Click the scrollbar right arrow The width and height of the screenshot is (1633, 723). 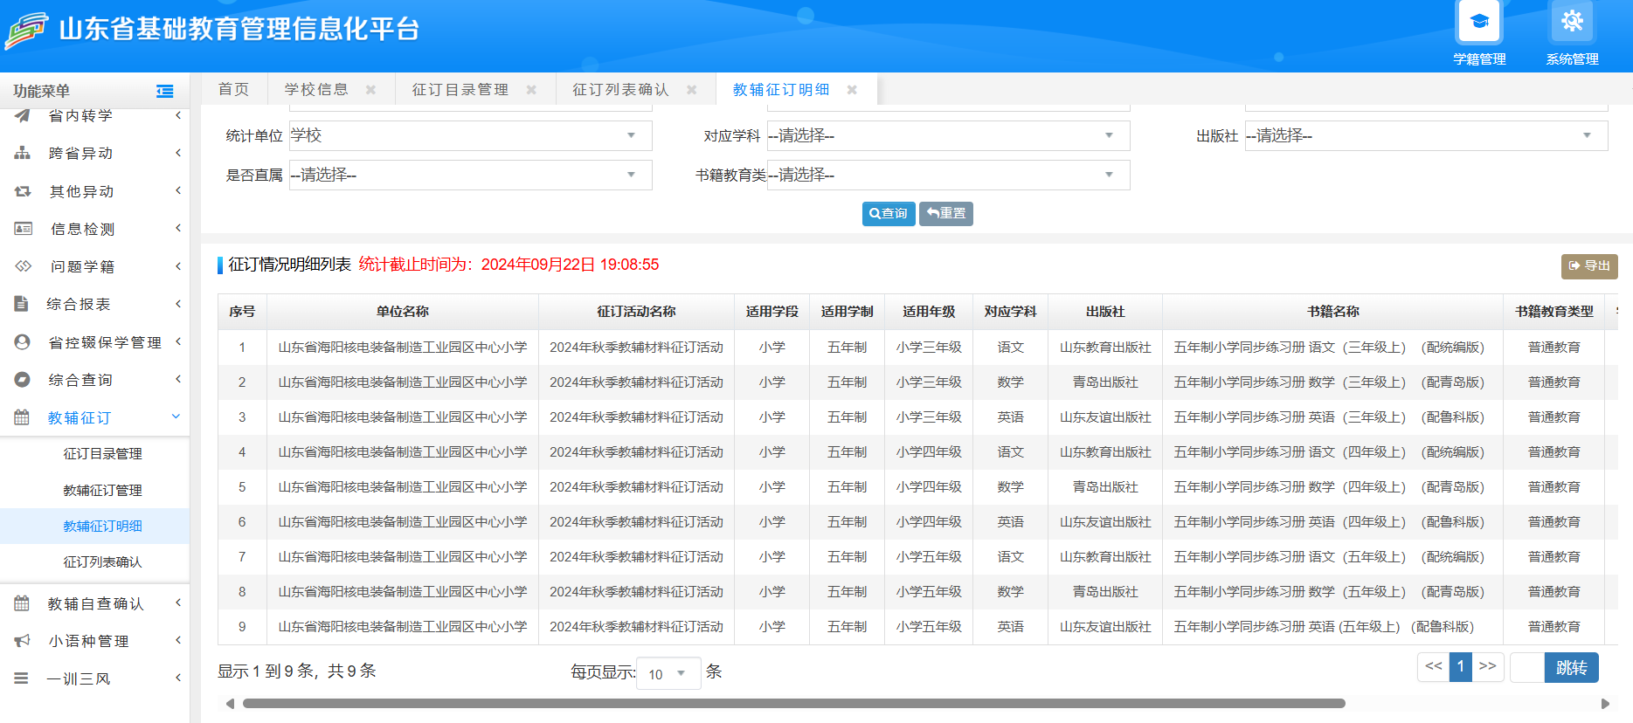tap(1605, 704)
